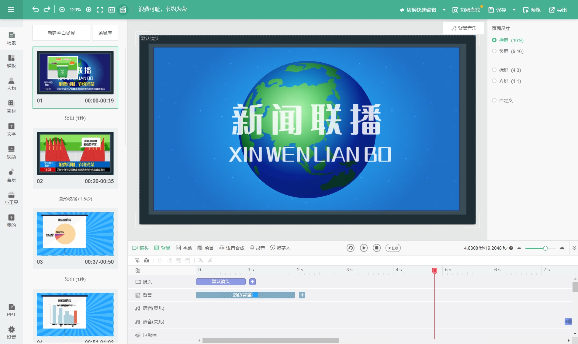Open the 视频 (Video) sidebar panel
Screen dimensions: 578x344
click(11, 152)
